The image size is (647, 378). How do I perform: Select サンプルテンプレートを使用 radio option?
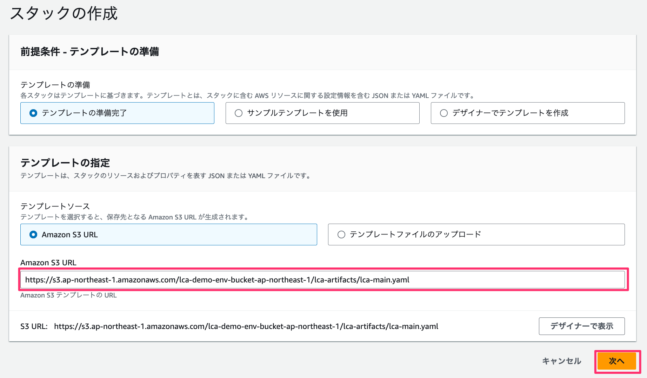pyautogui.click(x=322, y=113)
